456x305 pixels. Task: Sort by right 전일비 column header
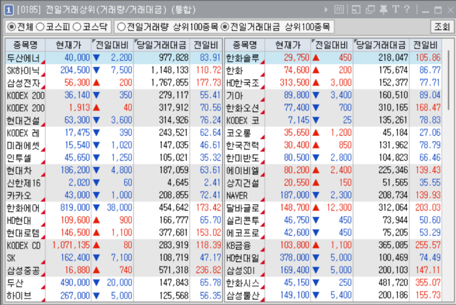pos(425,45)
